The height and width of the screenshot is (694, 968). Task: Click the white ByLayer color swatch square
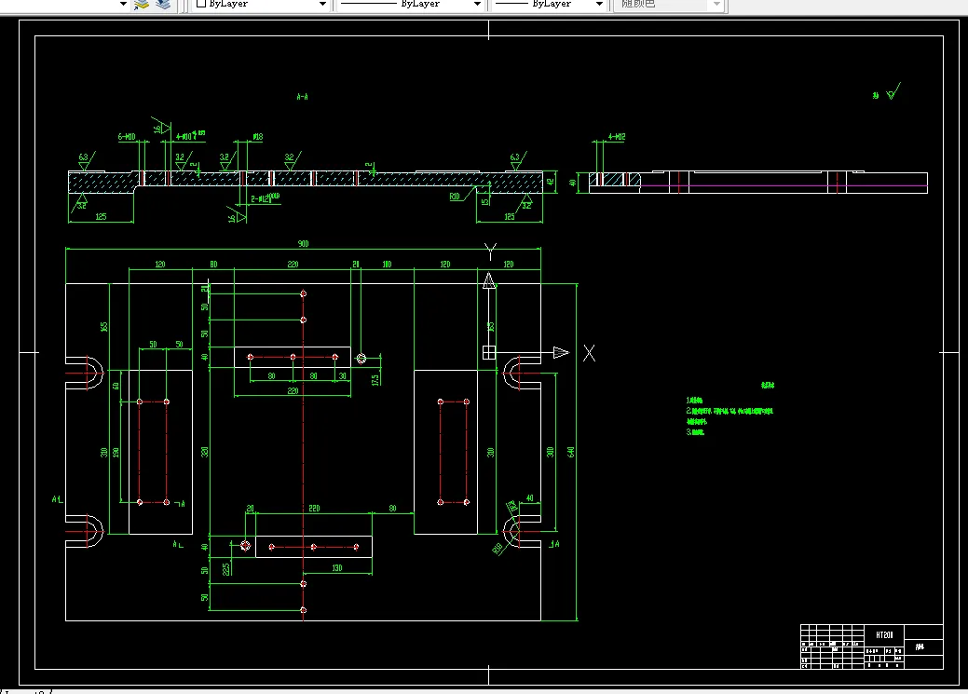(x=200, y=3)
